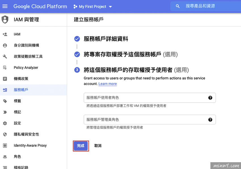Click the project hexagon icon
This screenshot has height=169, width=241.
[x=75, y=7]
